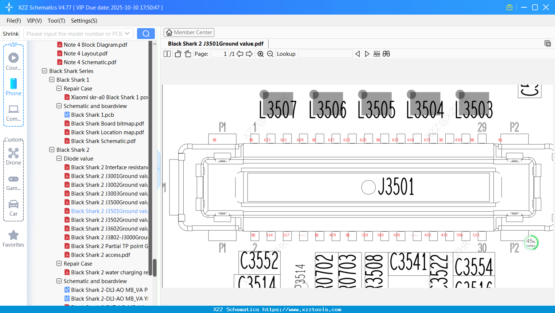Viewport: 555px width, 313px height.
Task: Open Note 4 Block Diagram.pdf
Action: click(95, 45)
